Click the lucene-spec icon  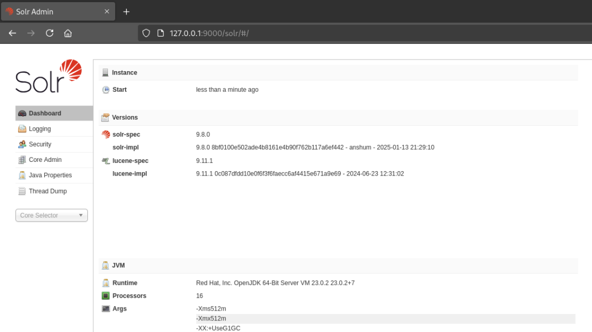[106, 161]
